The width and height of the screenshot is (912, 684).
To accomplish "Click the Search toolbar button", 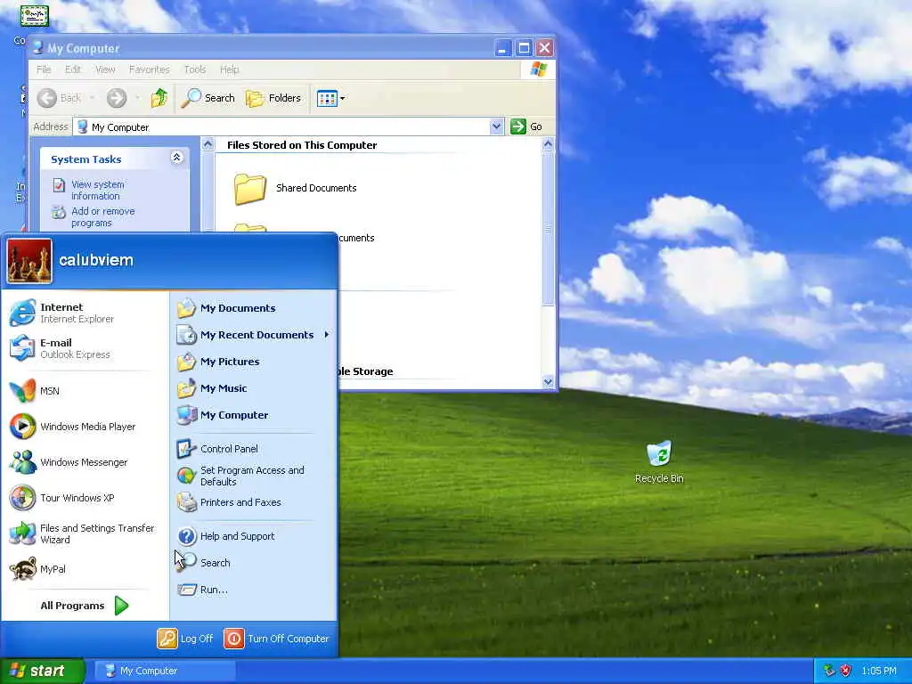I will pos(208,98).
